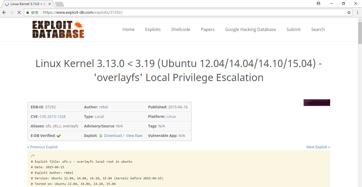Open the CVE-2015-1328 link
Screen dimensions: 362x187
[53, 117]
